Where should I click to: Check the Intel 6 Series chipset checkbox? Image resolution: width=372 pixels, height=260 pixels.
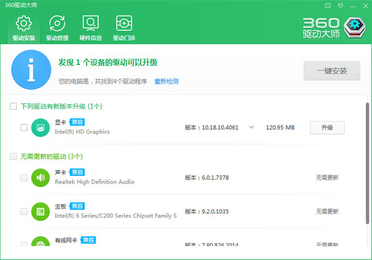coord(24,212)
